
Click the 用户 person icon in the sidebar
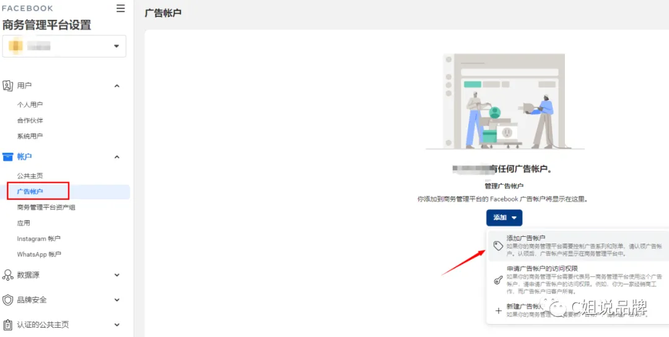coord(7,85)
